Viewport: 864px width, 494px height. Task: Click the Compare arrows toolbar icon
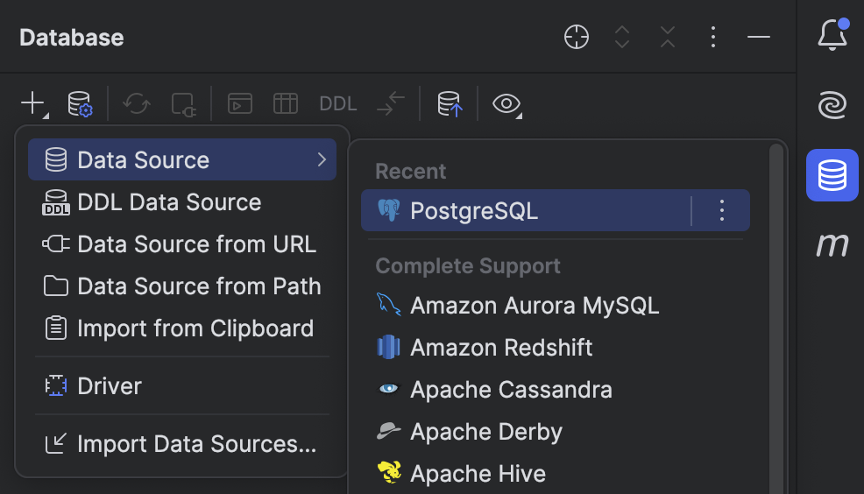click(391, 103)
